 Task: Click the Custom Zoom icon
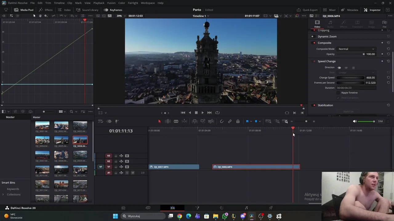pyautogui.click(x=285, y=122)
